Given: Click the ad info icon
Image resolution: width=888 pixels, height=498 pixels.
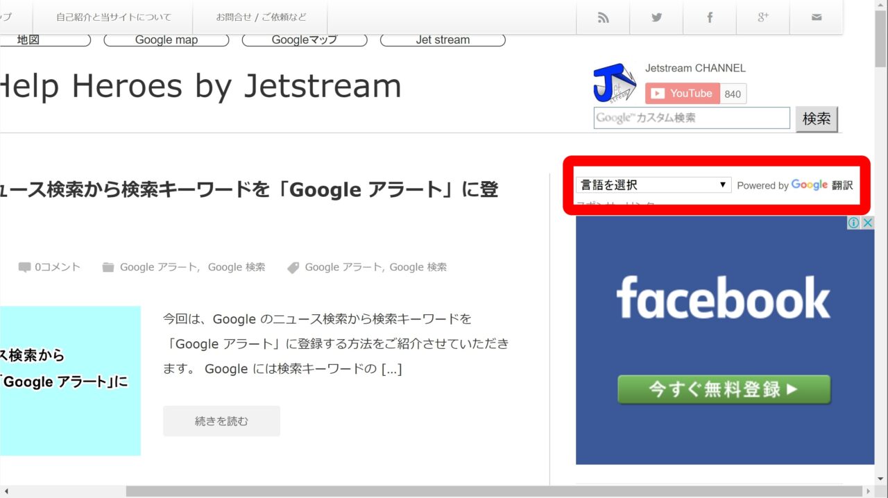Looking at the screenshot, I should coord(853,223).
